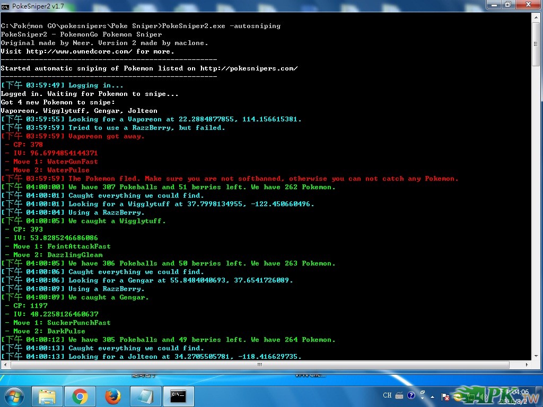543x407 pixels.
Task: Click the Windows Start orb
Action: coord(14,396)
